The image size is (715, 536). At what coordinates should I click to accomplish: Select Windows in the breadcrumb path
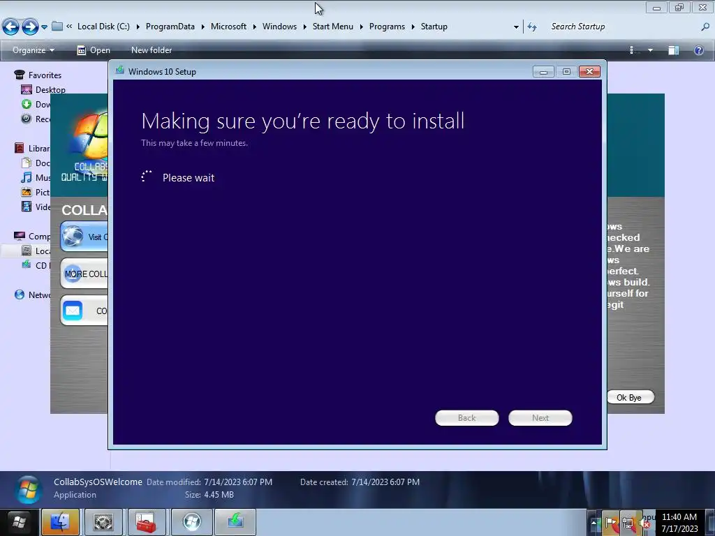(279, 27)
